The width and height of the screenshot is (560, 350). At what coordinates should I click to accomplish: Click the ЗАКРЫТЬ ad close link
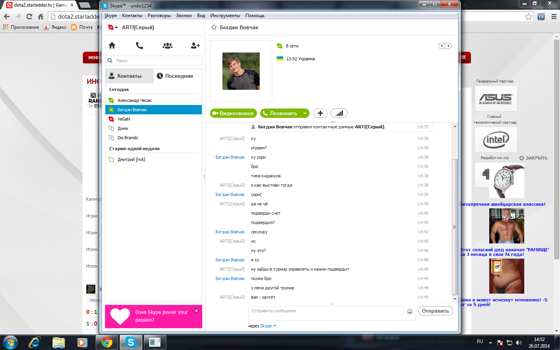pos(534,158)
